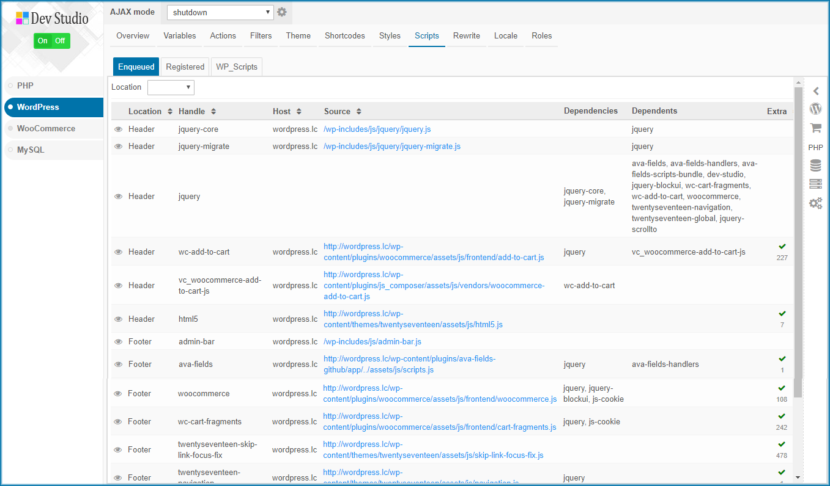Open the add-to-cart.js frontend source link
Image resolution: width=830 pixels, height=486 pixels.
point(434,252)
